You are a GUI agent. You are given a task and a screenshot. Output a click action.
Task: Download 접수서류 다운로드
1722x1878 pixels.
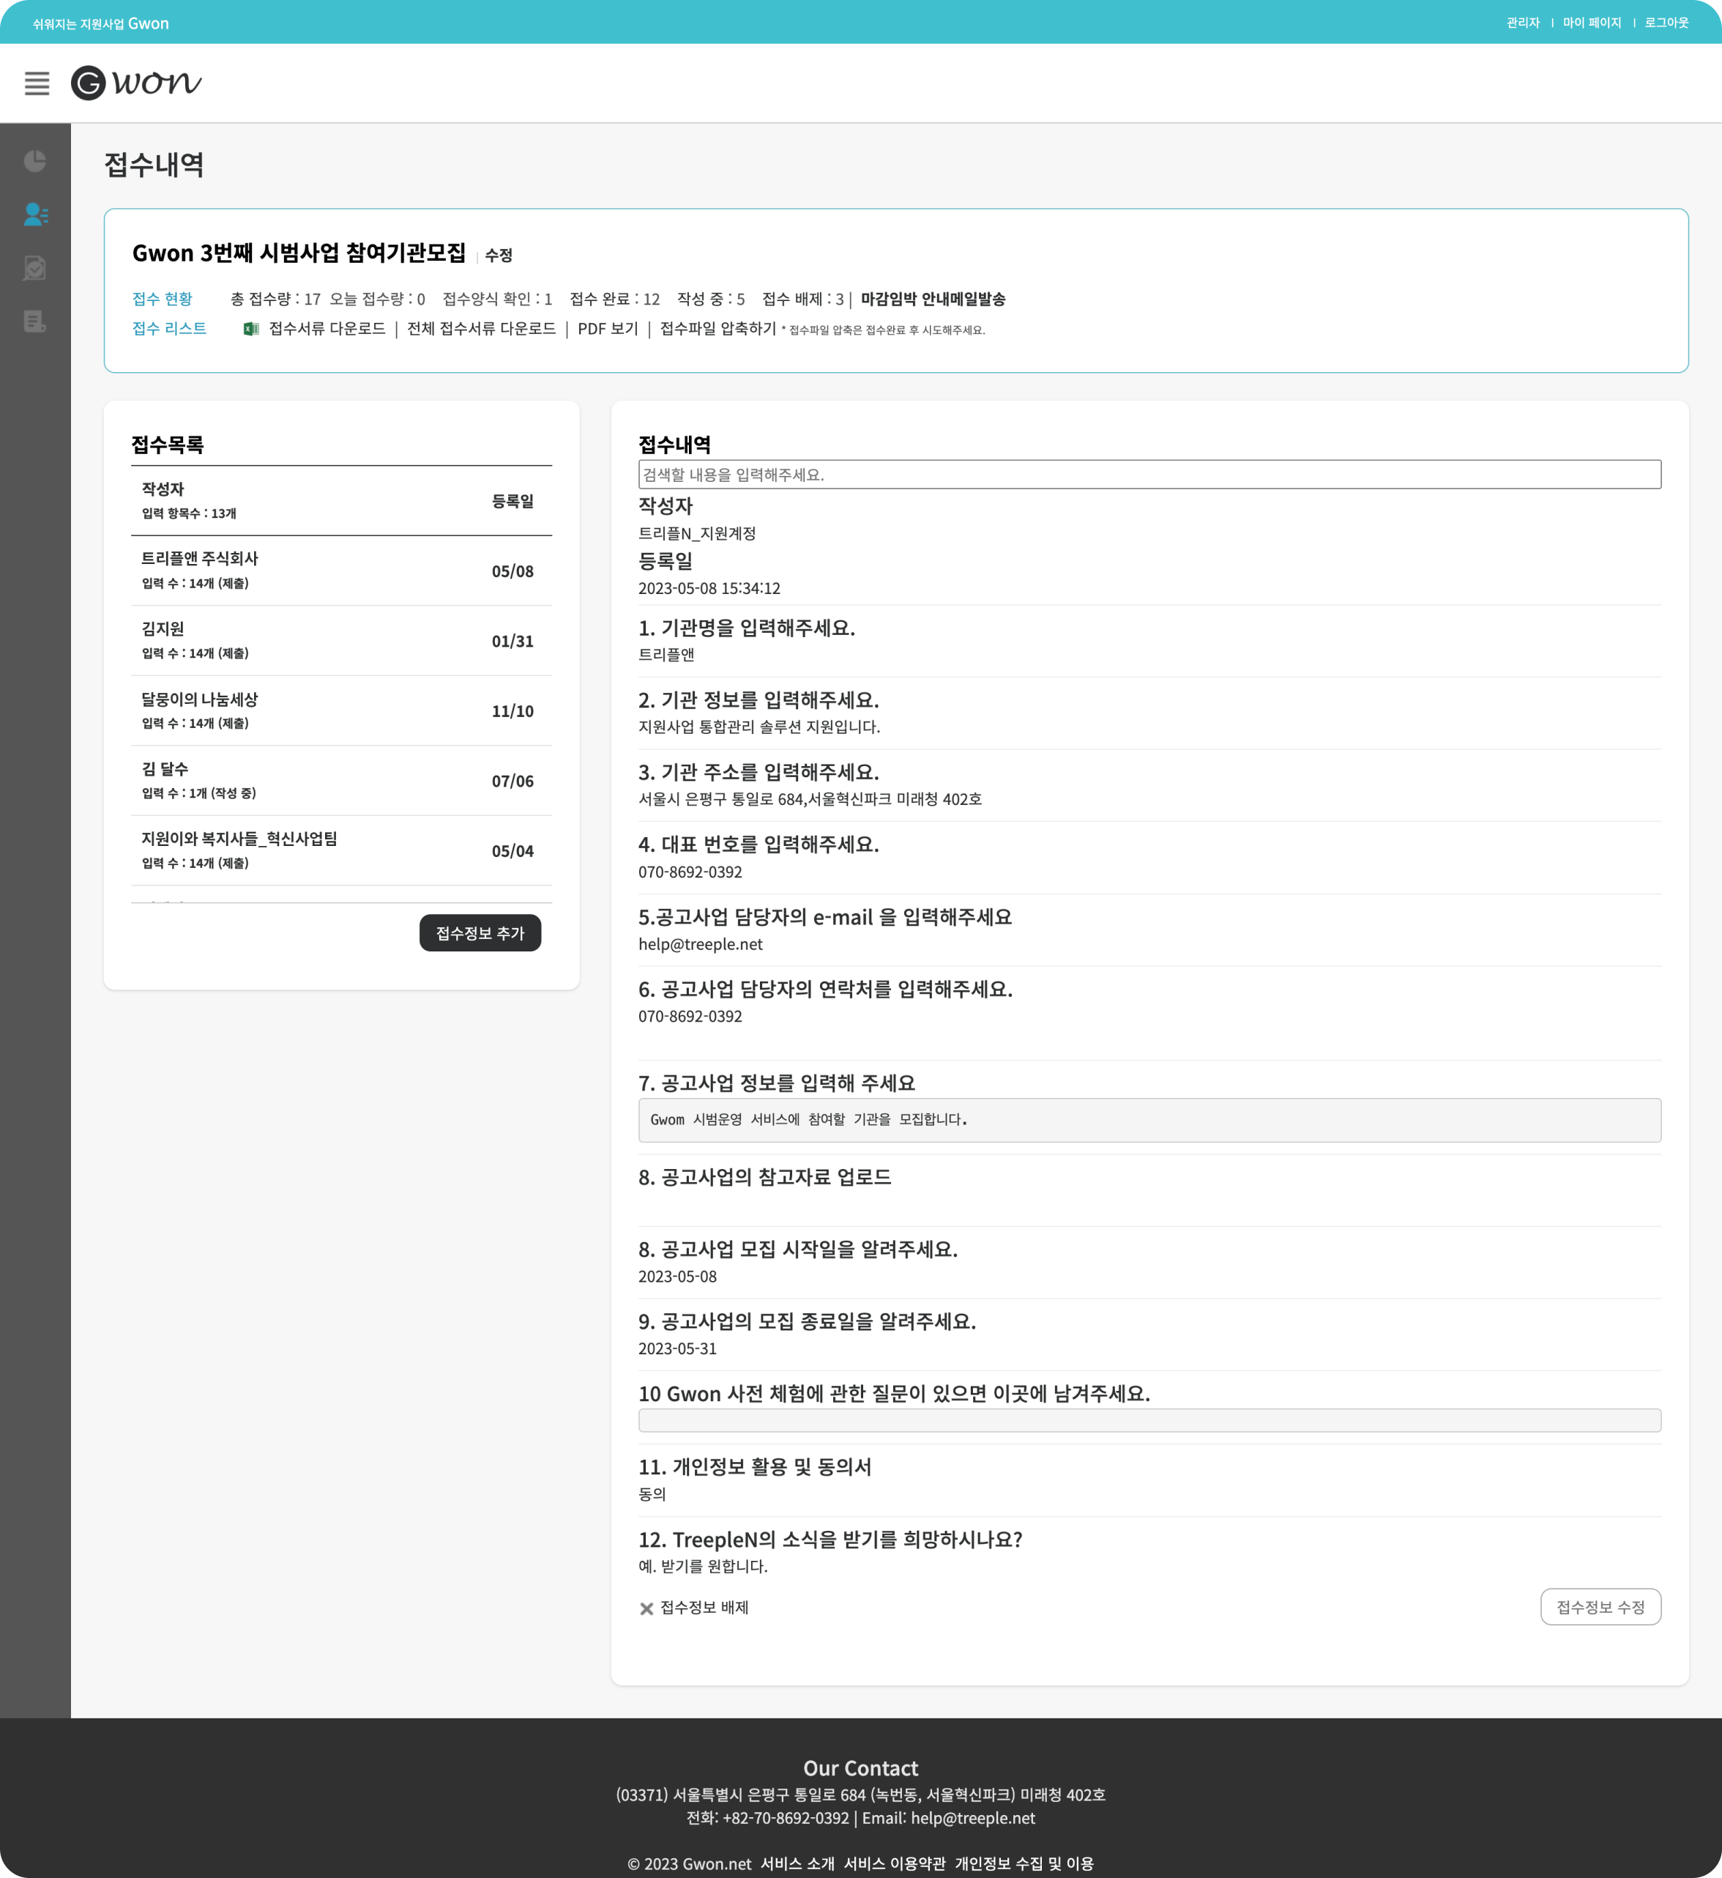327,329
